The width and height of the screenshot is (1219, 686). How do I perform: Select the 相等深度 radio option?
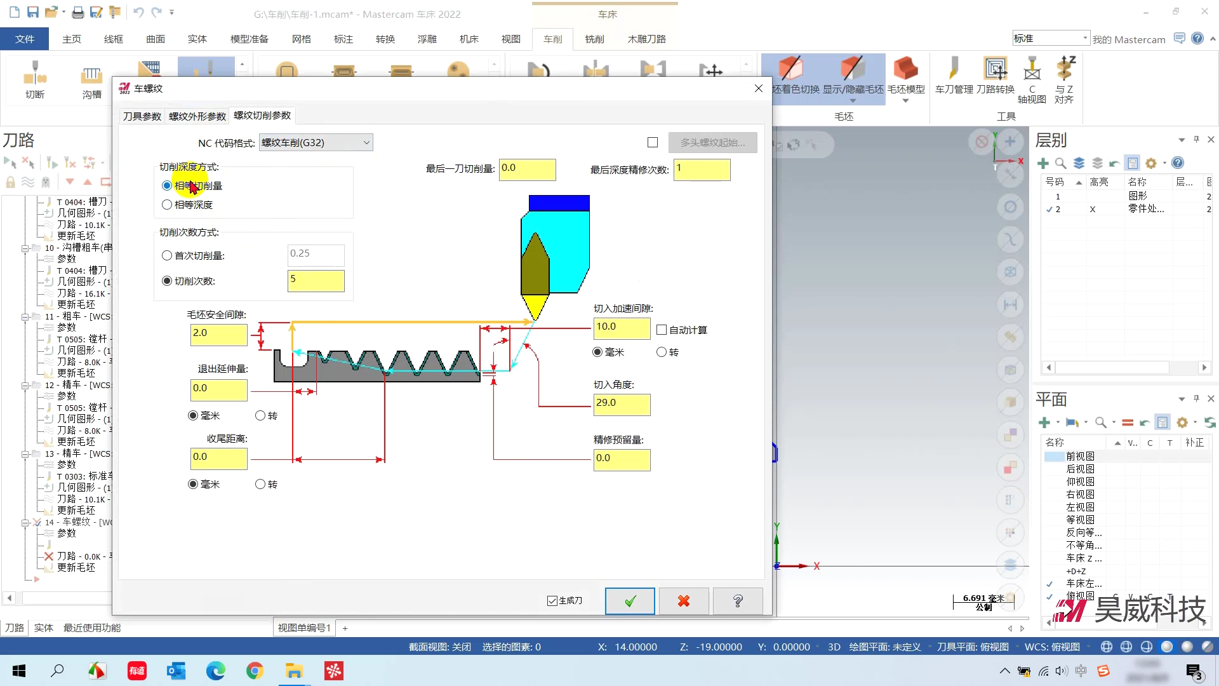coord(167,205)
